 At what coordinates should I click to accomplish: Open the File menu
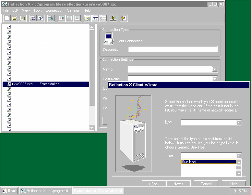(x=6, y=10)
